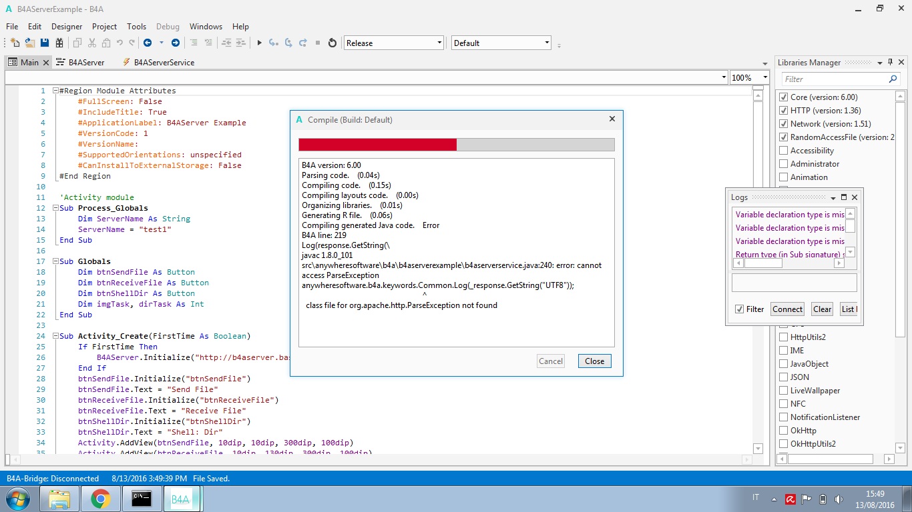Uncheck the Core library checkbox

click(x=784, y=97)
